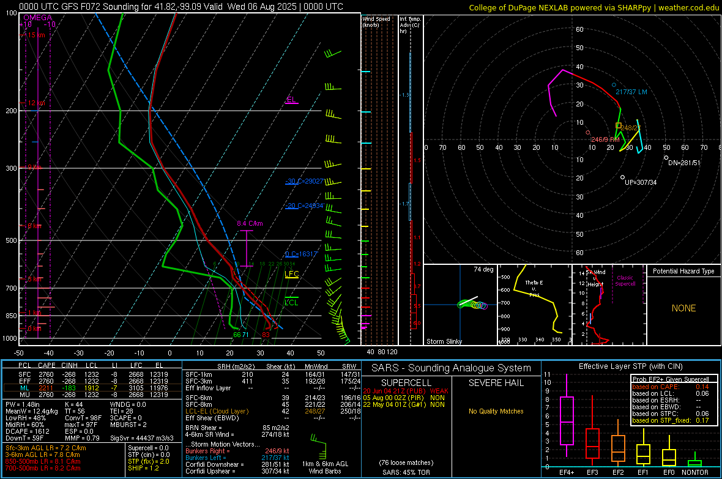Click the NONE hazard type value

(x=683, y=308)
